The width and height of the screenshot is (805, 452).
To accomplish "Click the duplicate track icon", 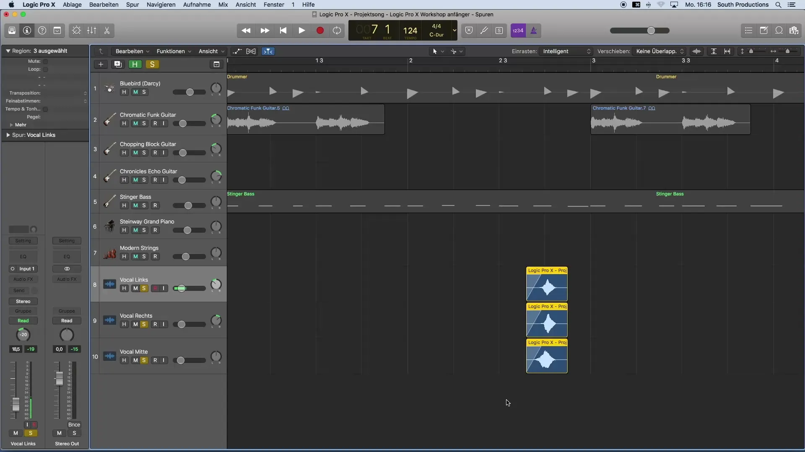I will coord(118,64).
